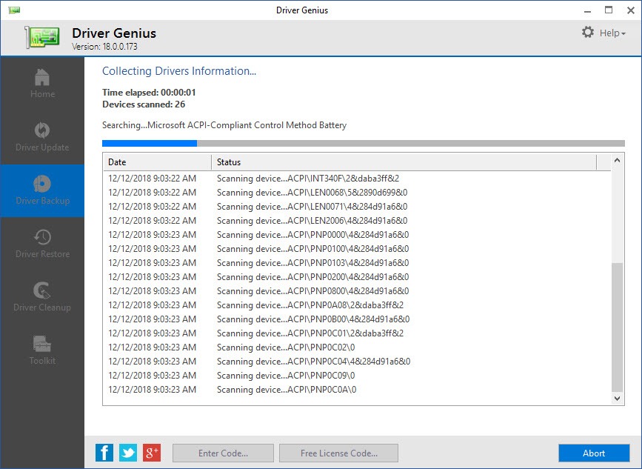Viewport: 642px width, 469px height.
Task: Click the scrollbar down arrow
Action: [x=617, y=398]
